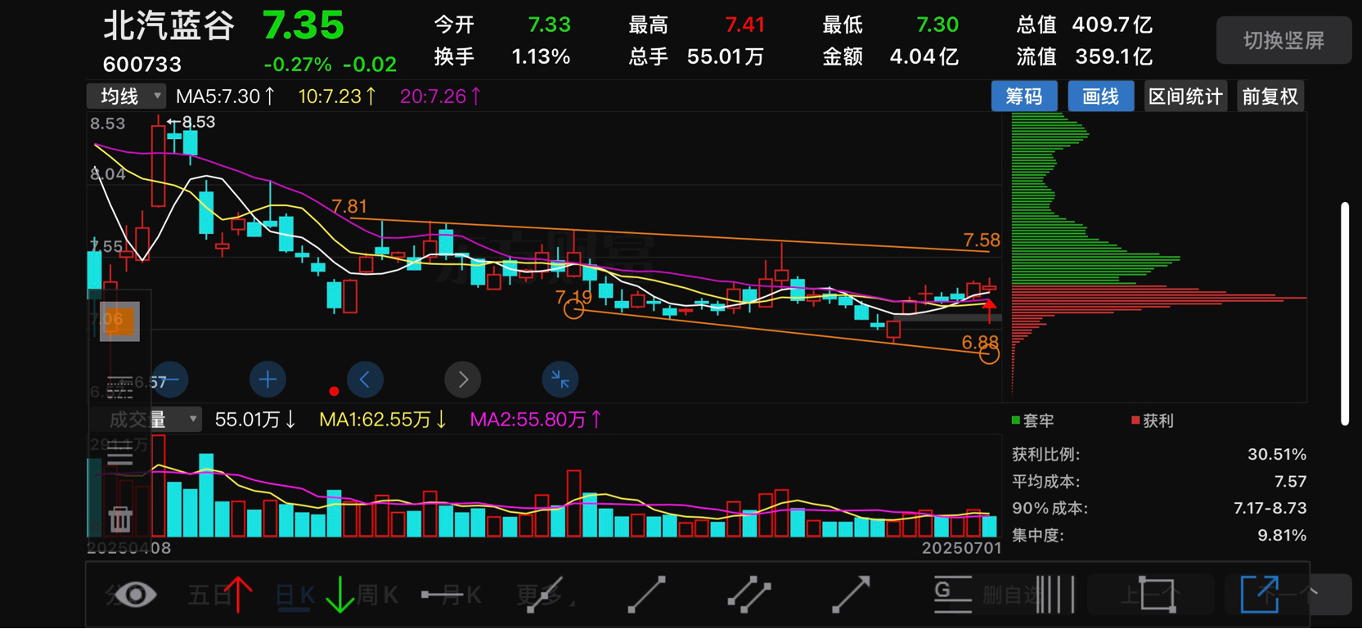Tap the red 获利 legend entry
This screenshot has height=629, width=1362.
(x=1153, y=420)
